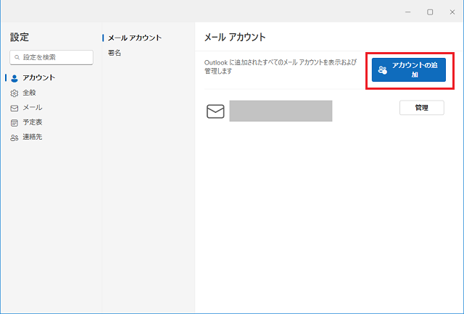Click the 連絡先 people icon
Viewport: 464px width, 314px height.
(x=14, y=137)
